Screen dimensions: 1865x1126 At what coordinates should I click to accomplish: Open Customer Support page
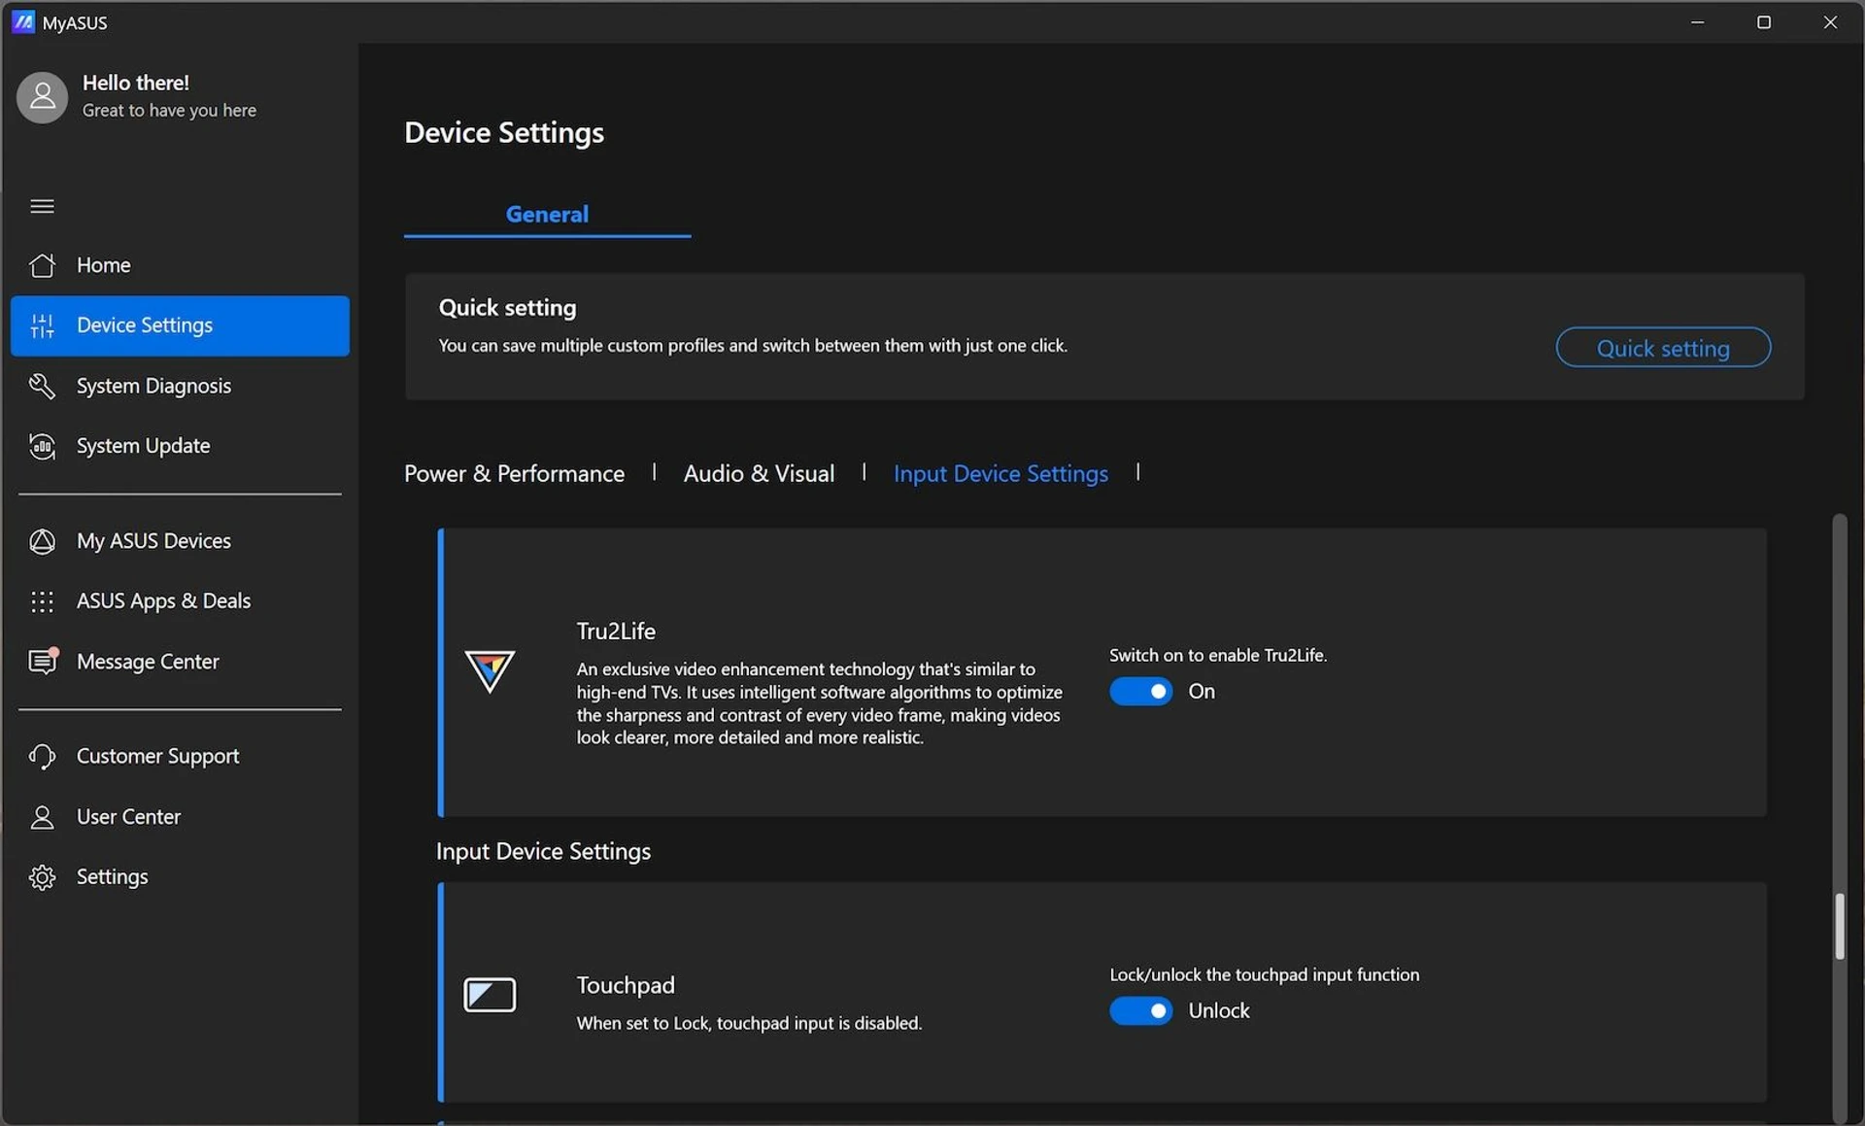pos(180,756)
